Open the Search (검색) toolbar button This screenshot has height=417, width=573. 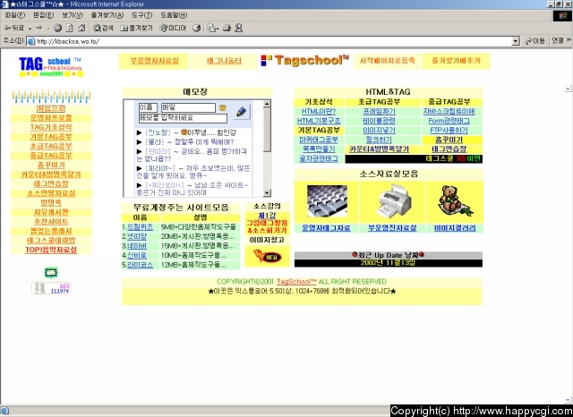coord(104,28)
